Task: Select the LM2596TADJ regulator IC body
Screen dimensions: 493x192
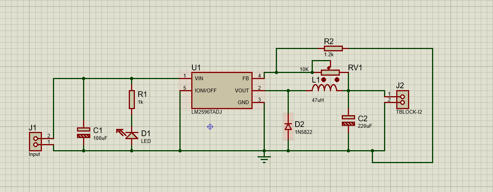Action: 221,90
